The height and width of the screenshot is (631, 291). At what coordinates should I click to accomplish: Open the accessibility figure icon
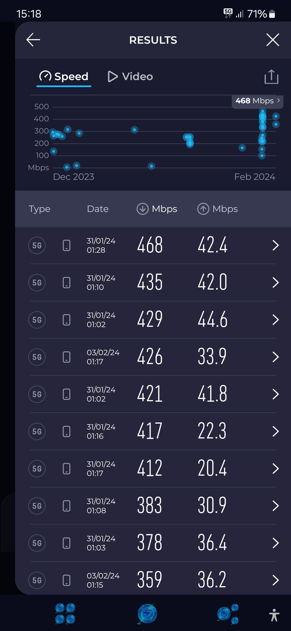[x=274, y=615]
